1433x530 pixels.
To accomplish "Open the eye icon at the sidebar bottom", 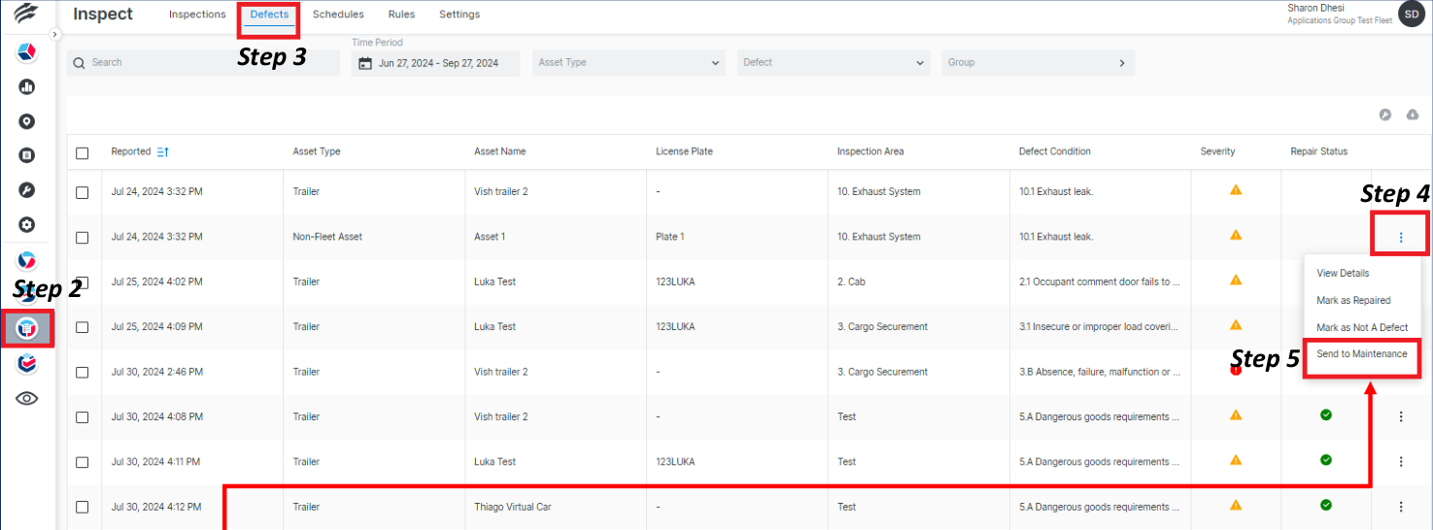I will [x=27, y=398].
